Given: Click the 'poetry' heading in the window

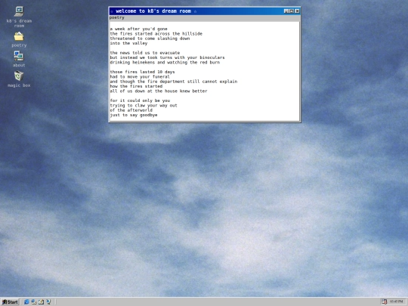Looking at the screenshot, I should (x=117, y=17).
